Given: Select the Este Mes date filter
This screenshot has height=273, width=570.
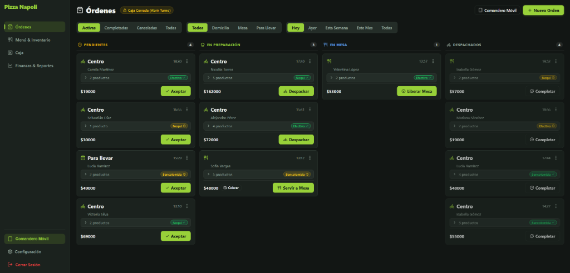Looking at the screenshot, I should pos(365,28).
